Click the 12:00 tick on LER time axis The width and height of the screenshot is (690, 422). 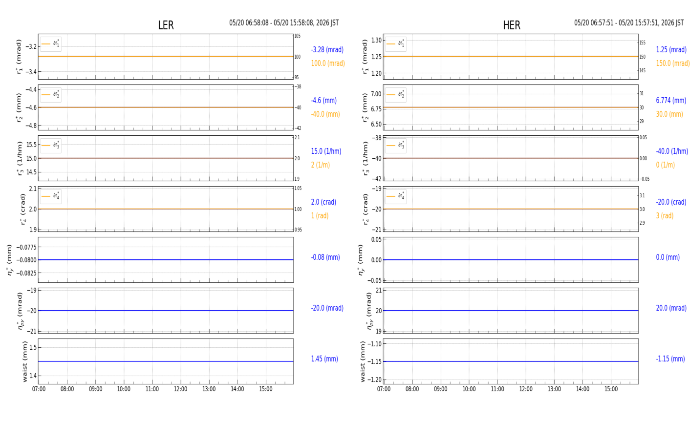(181, 389)
